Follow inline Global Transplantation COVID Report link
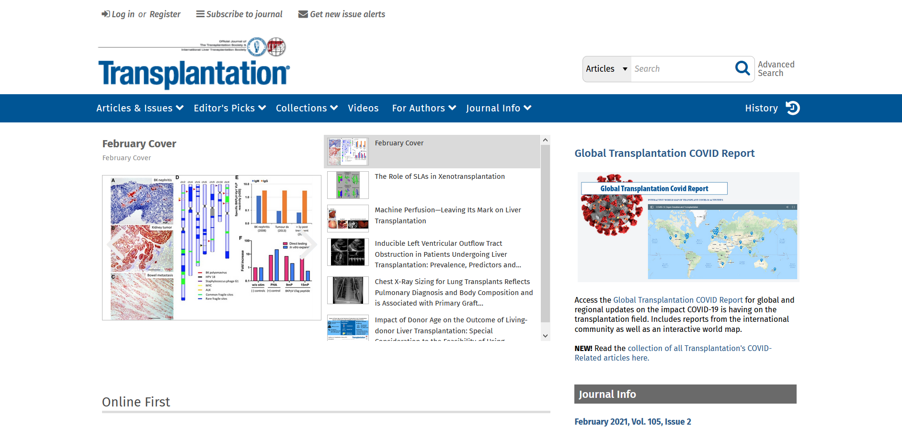 click(x=678, y=300)
